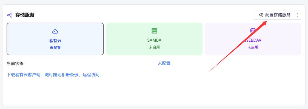
Task: Click the 未配置 link beside 当前状态
Action: (x=164, y=63)
